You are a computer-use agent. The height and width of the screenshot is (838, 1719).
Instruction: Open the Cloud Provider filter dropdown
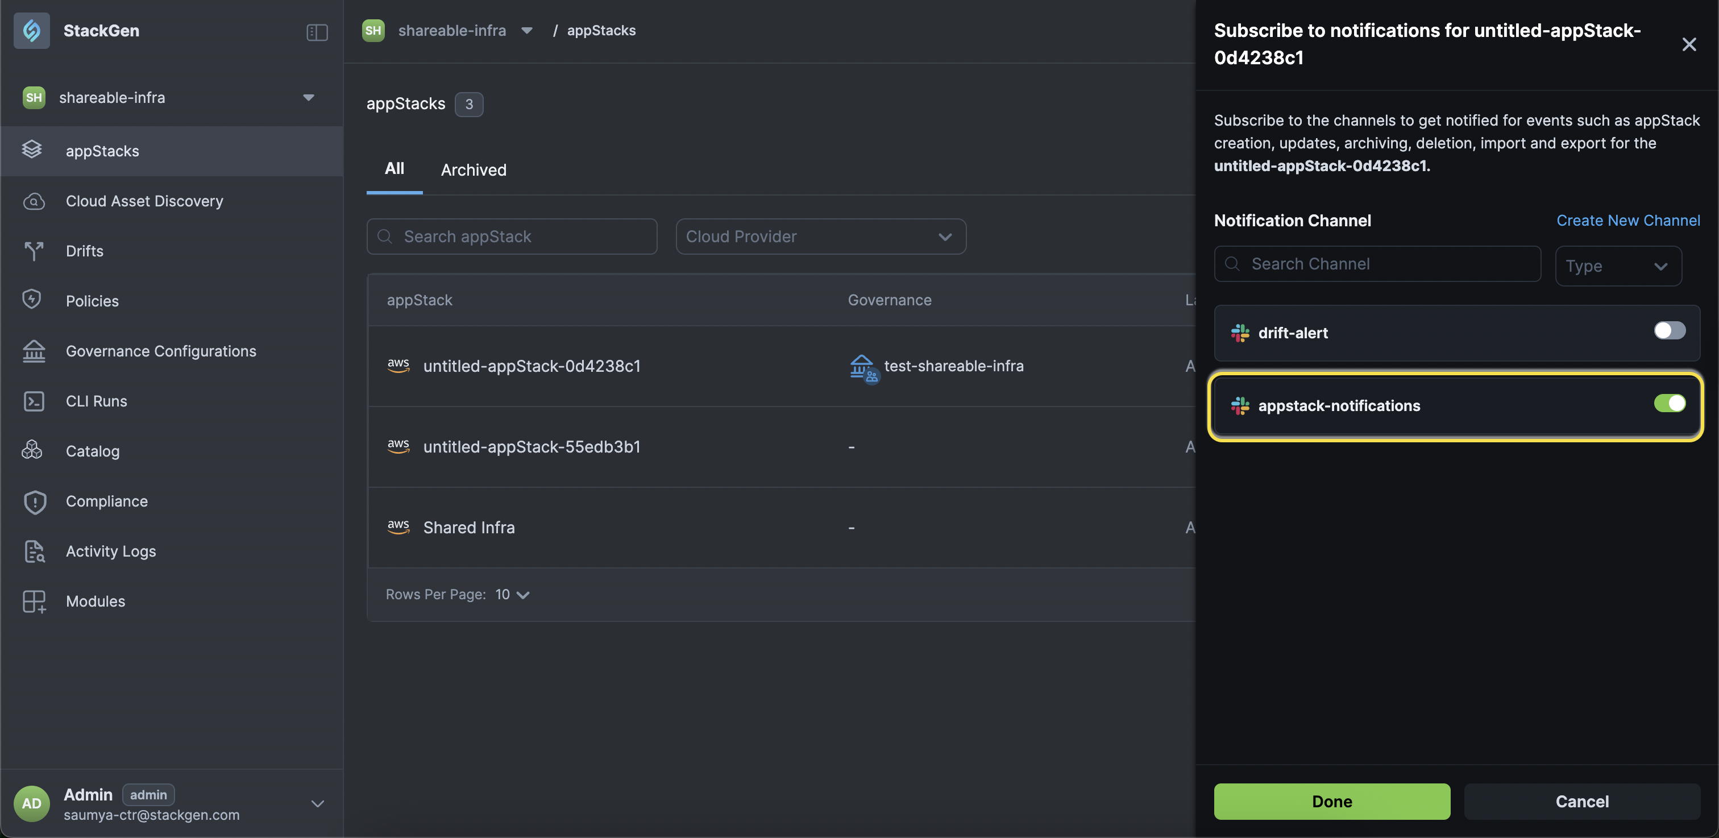pyautogui.click(x=820, y=236)
